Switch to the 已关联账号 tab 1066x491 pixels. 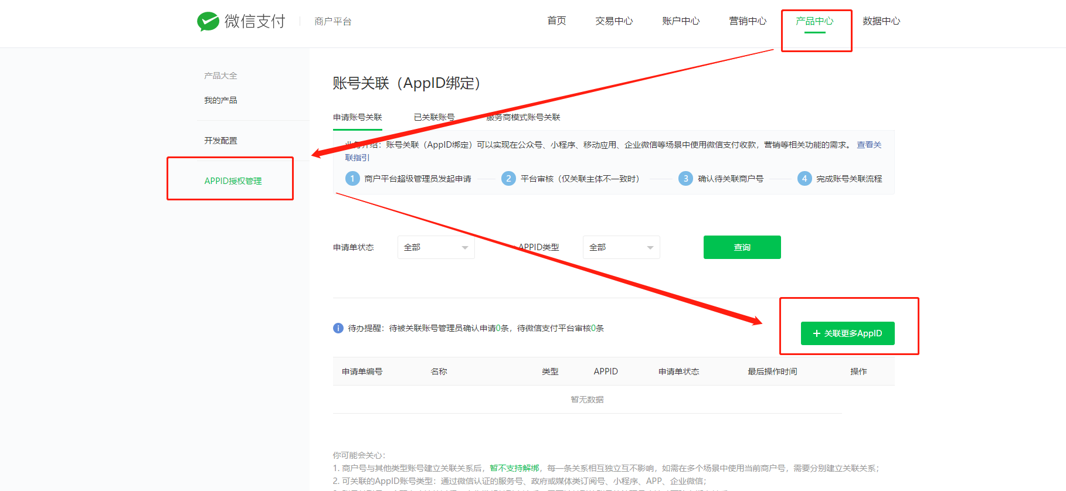[x=434, y=117]
